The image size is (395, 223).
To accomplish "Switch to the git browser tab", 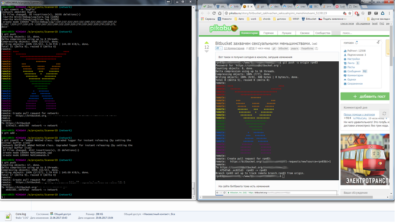I will click(262, 7).
